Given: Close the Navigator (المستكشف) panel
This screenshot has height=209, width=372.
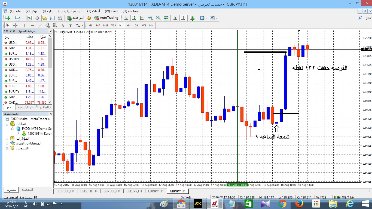Looking at the screenshot, I should [x=50, y=114].
